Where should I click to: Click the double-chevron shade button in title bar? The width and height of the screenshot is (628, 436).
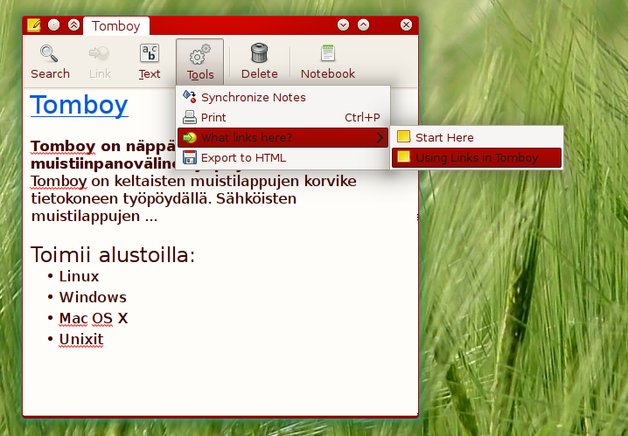[x=73, y=25]
